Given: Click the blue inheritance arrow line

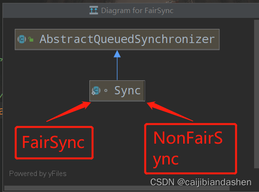Looking at the screenshot, I should (x=117, y=65).
